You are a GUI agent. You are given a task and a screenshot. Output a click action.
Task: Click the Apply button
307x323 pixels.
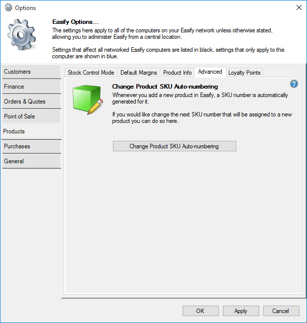point(241,311)
